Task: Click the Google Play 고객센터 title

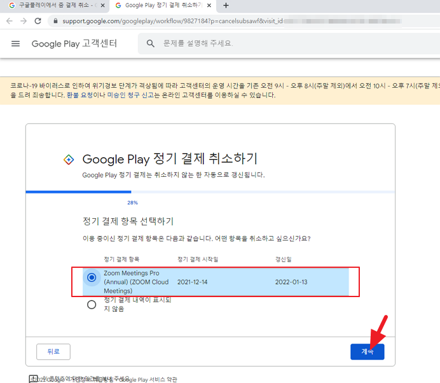Action: [74, 43]
